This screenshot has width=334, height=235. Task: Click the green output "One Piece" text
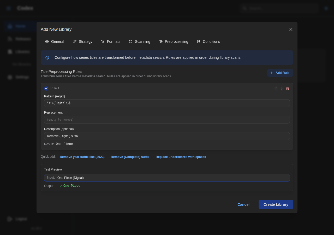72,186
